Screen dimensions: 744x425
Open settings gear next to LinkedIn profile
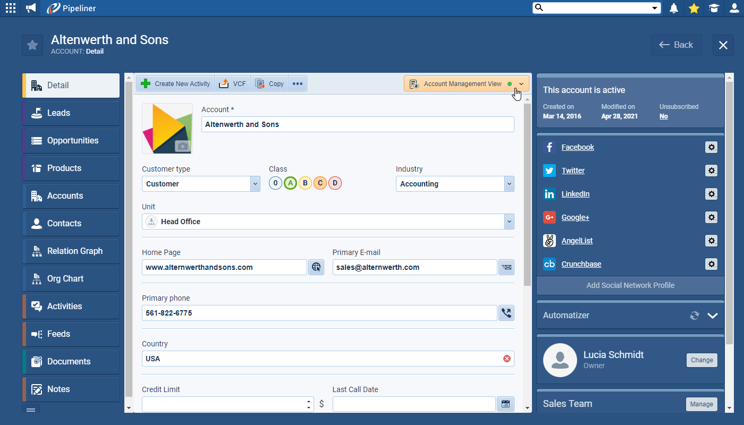(712, 194)
